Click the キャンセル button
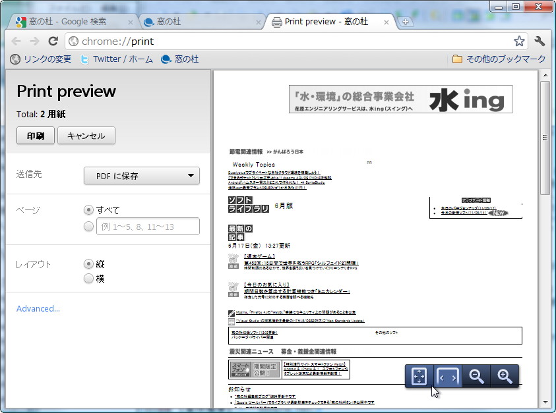Image resolution: width=556 pixels, height=413 pixels. 86,136
